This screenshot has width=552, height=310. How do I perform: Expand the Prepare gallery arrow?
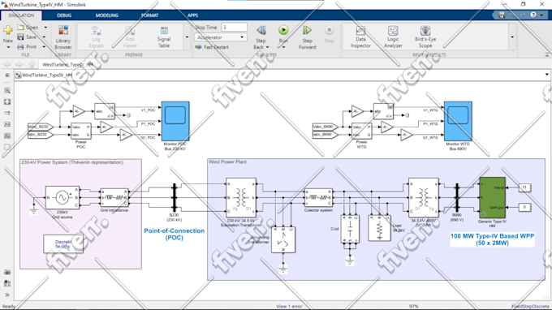point(187,37)
